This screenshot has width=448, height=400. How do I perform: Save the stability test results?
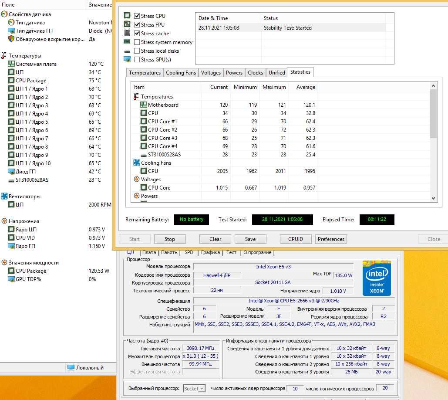click(250, 239)
